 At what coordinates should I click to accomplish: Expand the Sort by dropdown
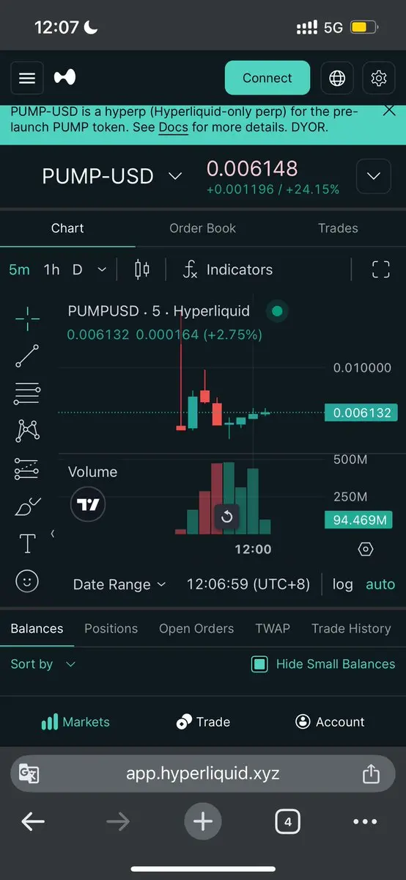(43, 664)
